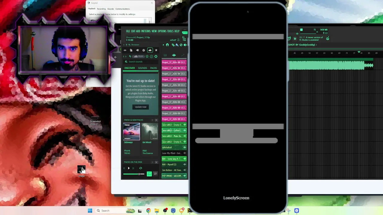
Task: Open the TOOLS menu in FL Studio
Action: pyautogui.click(x=170, y=31)
